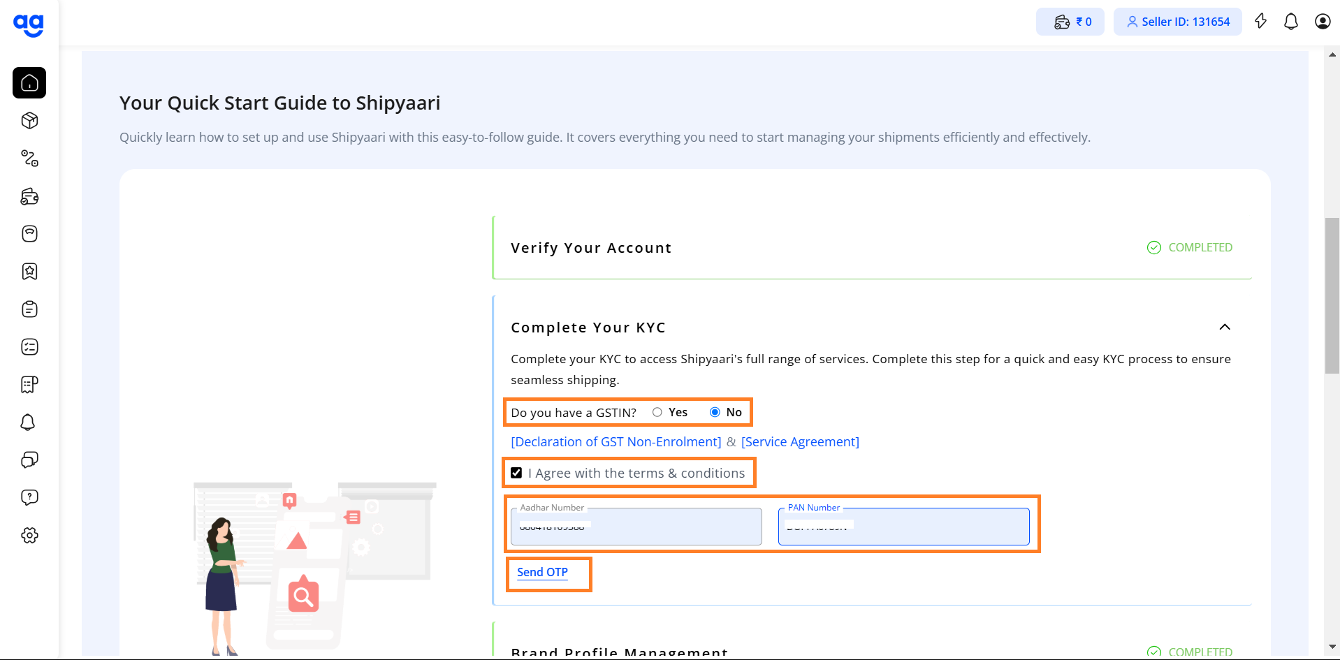The width and height of the screenshot is (1340, 660).
Task: Select No for GSTIN
Action: [715, 412]
